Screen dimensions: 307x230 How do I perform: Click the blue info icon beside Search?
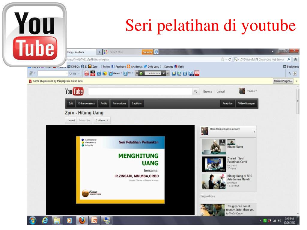click(156, 52)
